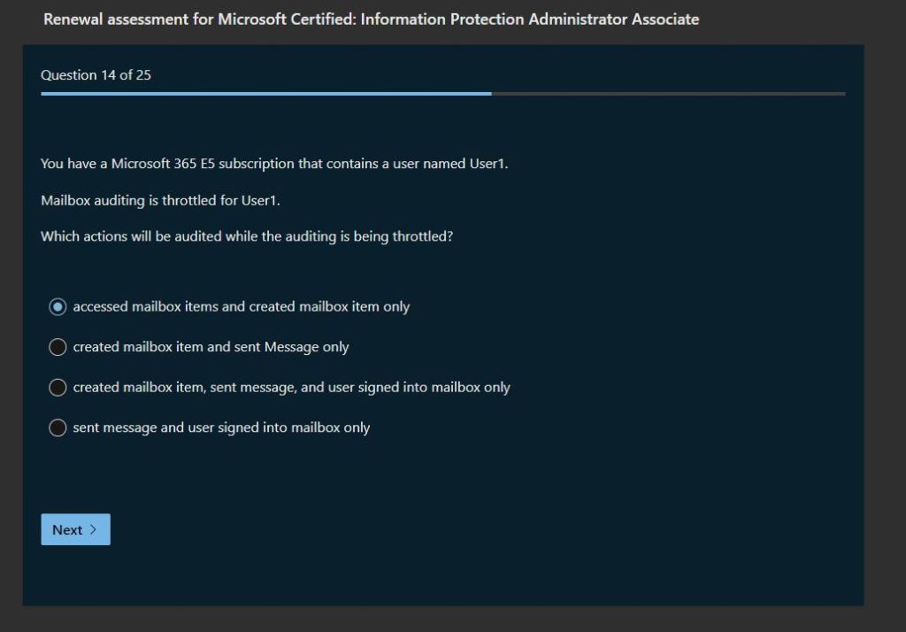Click 'User1' at the end of the first sentence

[x=488, y=164]
